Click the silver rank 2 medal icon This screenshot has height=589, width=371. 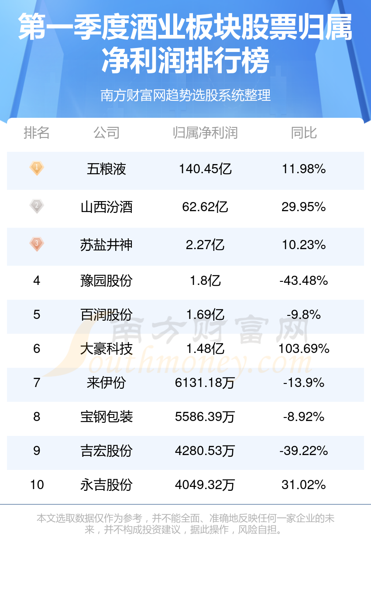37,206
